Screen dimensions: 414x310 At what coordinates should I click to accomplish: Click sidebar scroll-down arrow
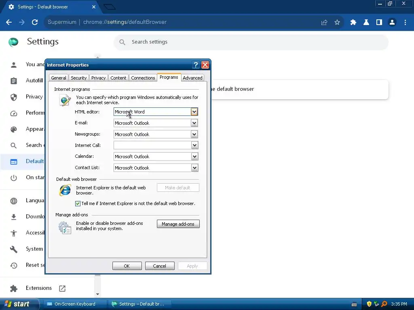point(98,294)
